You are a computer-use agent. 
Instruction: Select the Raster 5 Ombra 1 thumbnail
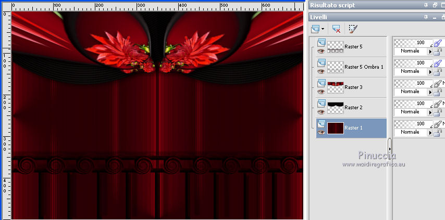[336, 68]
